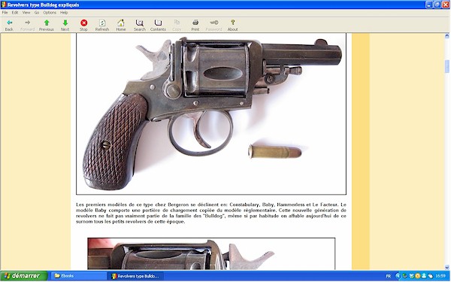Click the scrollbar up arrow

tap(447, 36)
